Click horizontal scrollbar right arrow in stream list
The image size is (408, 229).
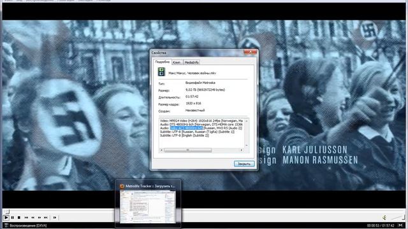click(242, 150)
